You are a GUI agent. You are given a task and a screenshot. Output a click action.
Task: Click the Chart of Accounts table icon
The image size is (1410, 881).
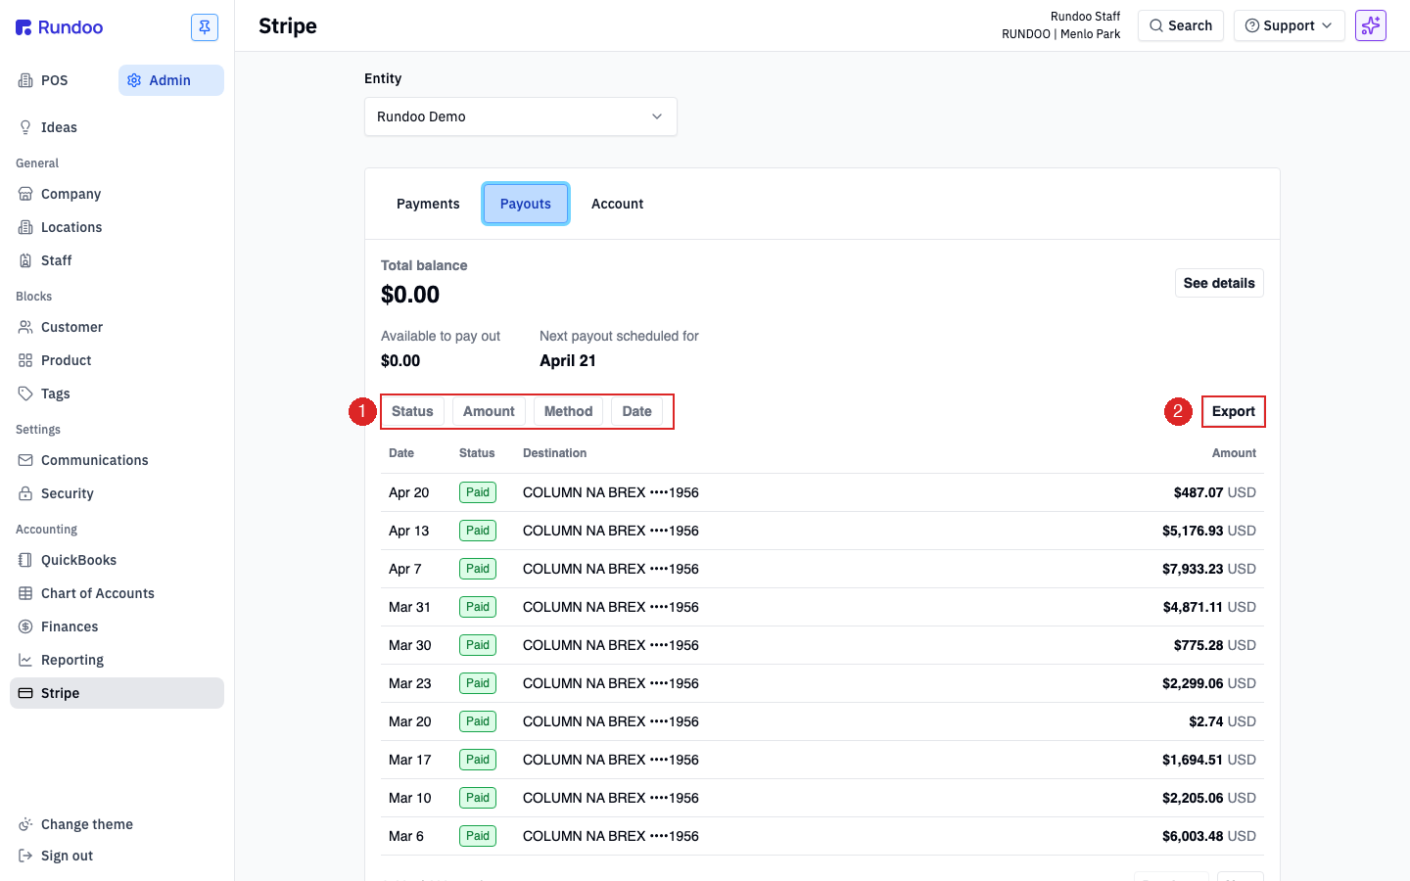tap(25, 593)
